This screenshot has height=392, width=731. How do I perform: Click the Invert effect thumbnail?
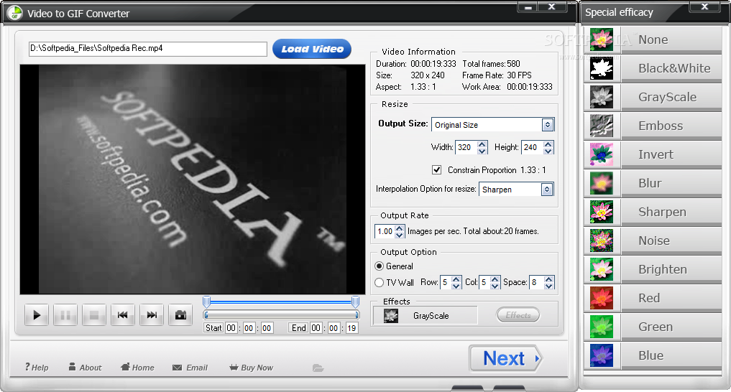[x=602, y=154]
